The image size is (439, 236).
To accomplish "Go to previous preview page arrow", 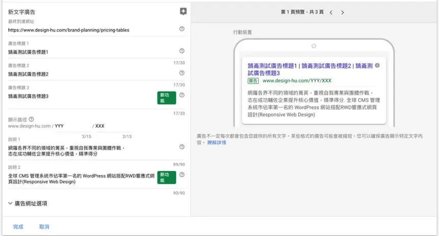I will 331,12.
